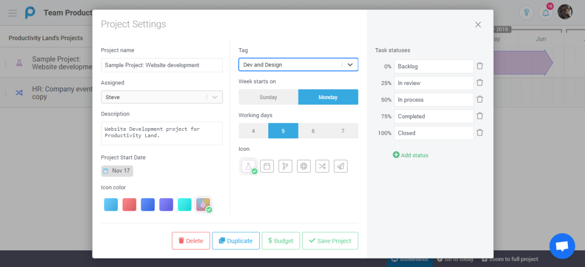Viewport: 585px width, 267px height.
Task: Pick the red icon color
Action: coord(130,205)
